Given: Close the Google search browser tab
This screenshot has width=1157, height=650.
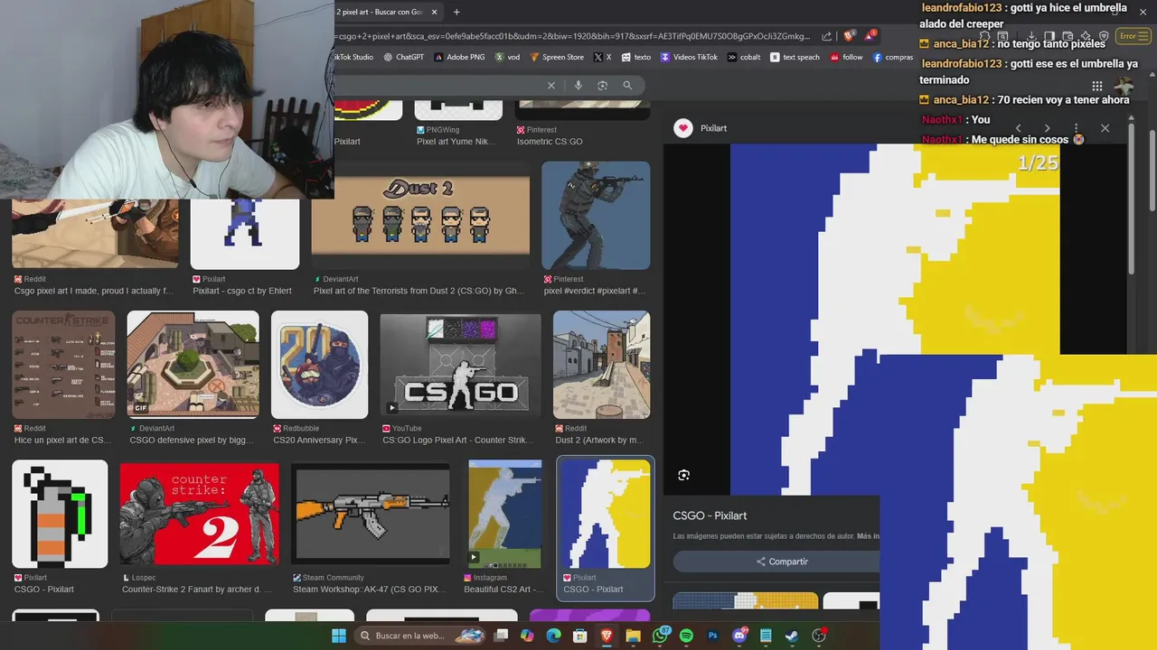Looking at the screenshot, I should [435, 12].
